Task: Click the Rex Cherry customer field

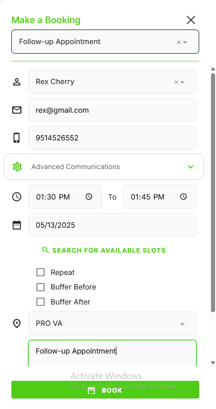Action: coord(112,82)
